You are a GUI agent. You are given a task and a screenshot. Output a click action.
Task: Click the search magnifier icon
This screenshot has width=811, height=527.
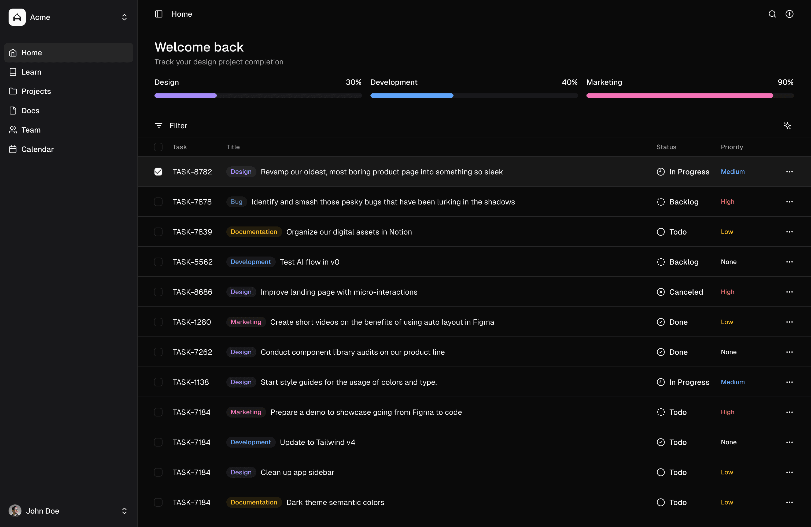(x=772, y=14)
